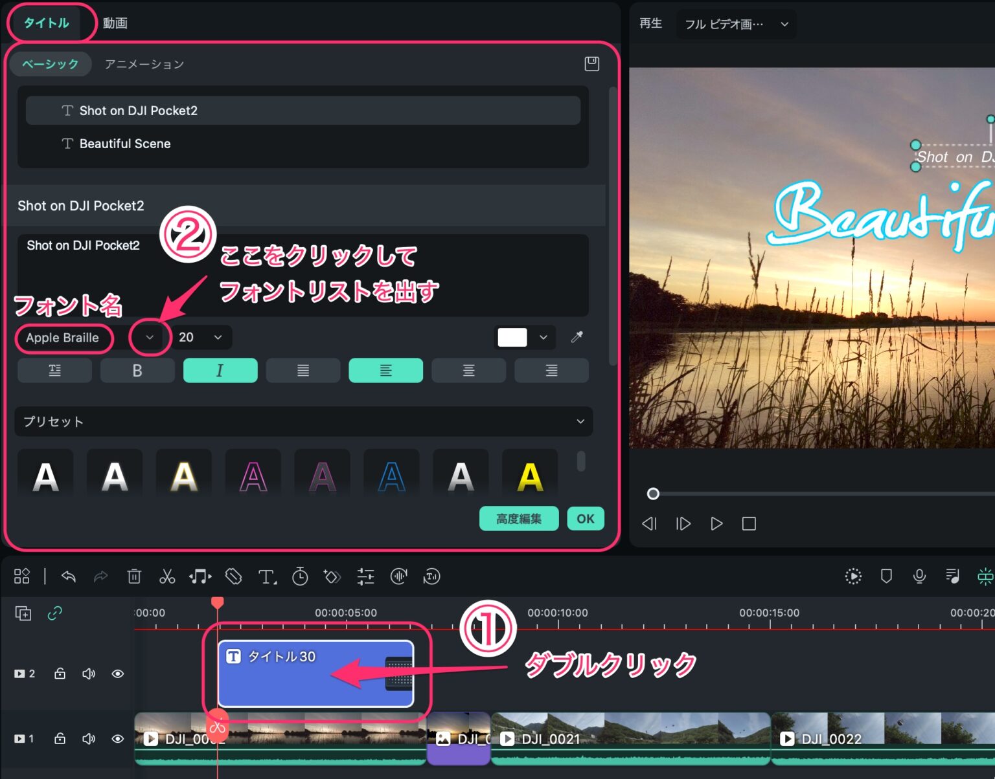Image resolution: width=995 pixels, height=779 pixels.
Task: Open フル ビデオ画 playback quality dropdown
Action: coord(737,24)
